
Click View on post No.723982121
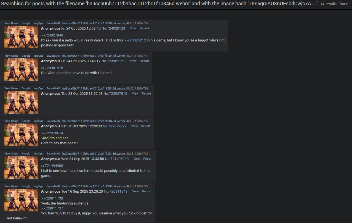(x=133, y=61)
